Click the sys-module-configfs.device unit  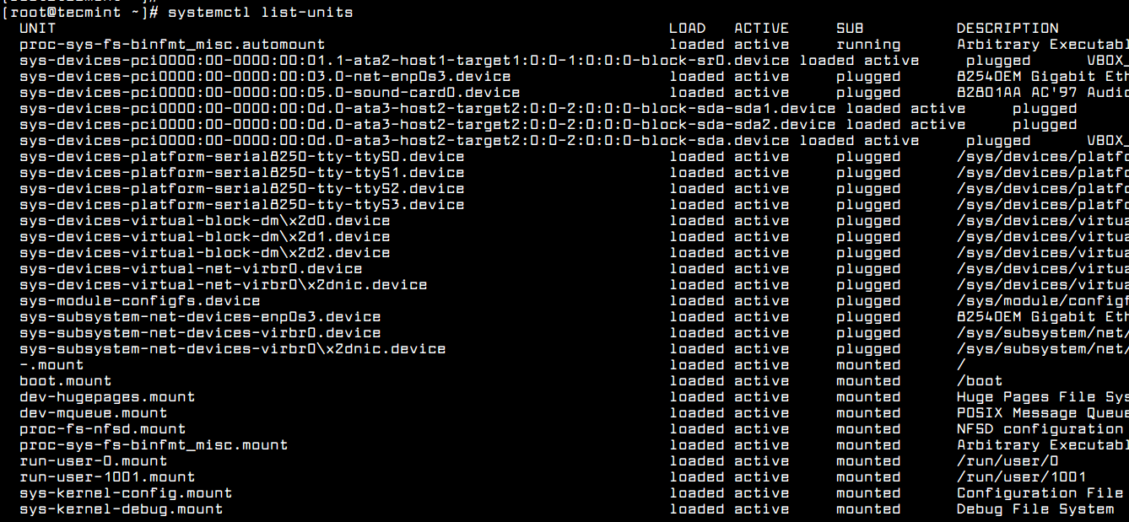point(140,301)
